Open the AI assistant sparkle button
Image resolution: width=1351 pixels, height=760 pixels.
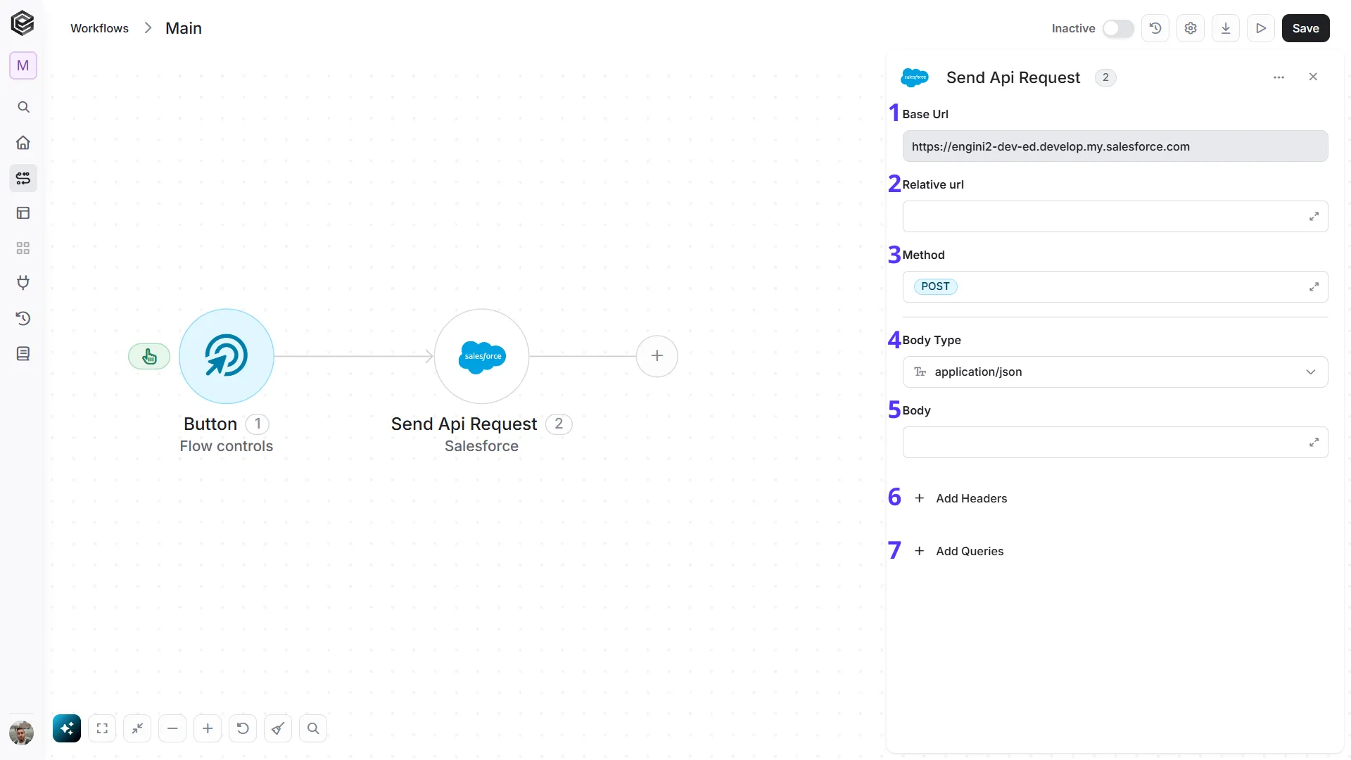click(67, 728)
